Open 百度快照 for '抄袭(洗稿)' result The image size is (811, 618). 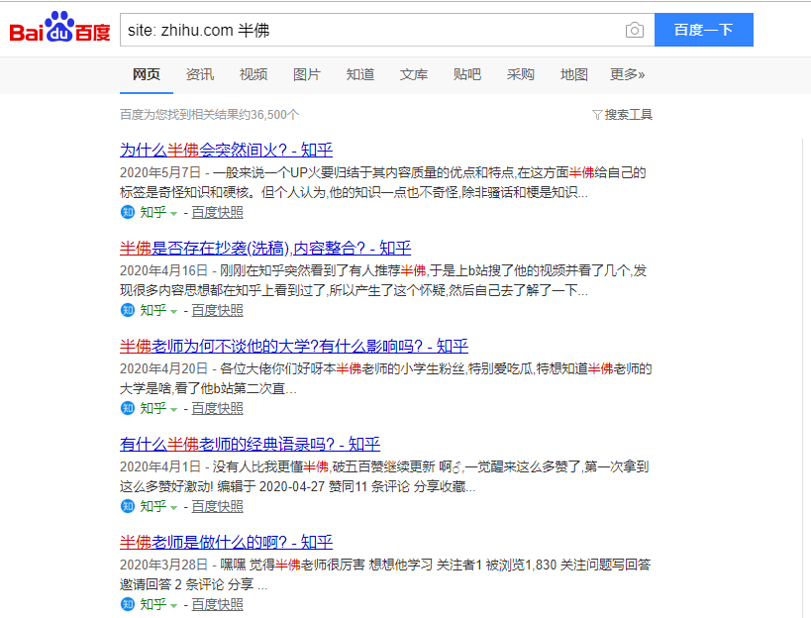(217, 310)
